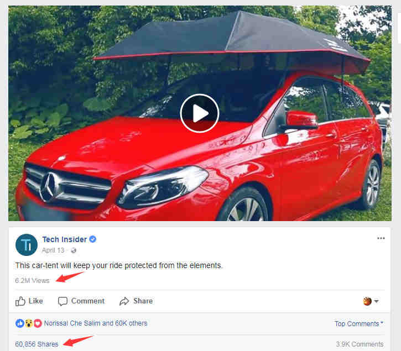This screenshot has height=351, width=401.
Task: Like the post with thumbs-up button
Action: 29,301
